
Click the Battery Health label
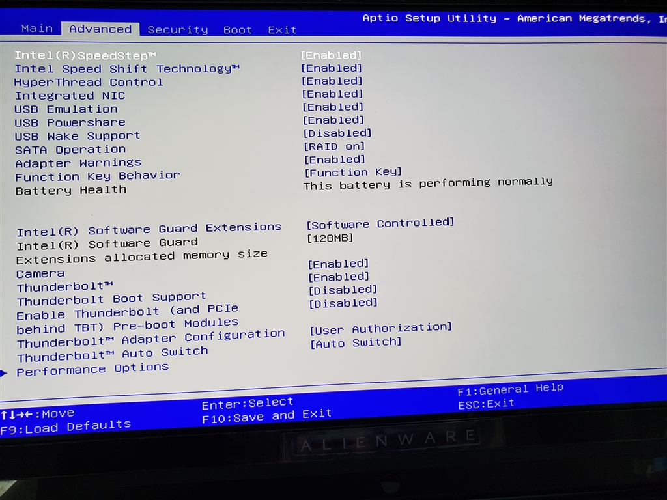(x=71, y=190)
